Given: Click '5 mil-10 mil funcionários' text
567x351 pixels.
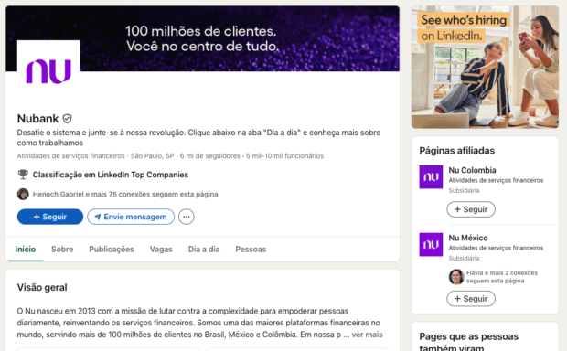Looking at the screenshot, I should pos(285,155).
